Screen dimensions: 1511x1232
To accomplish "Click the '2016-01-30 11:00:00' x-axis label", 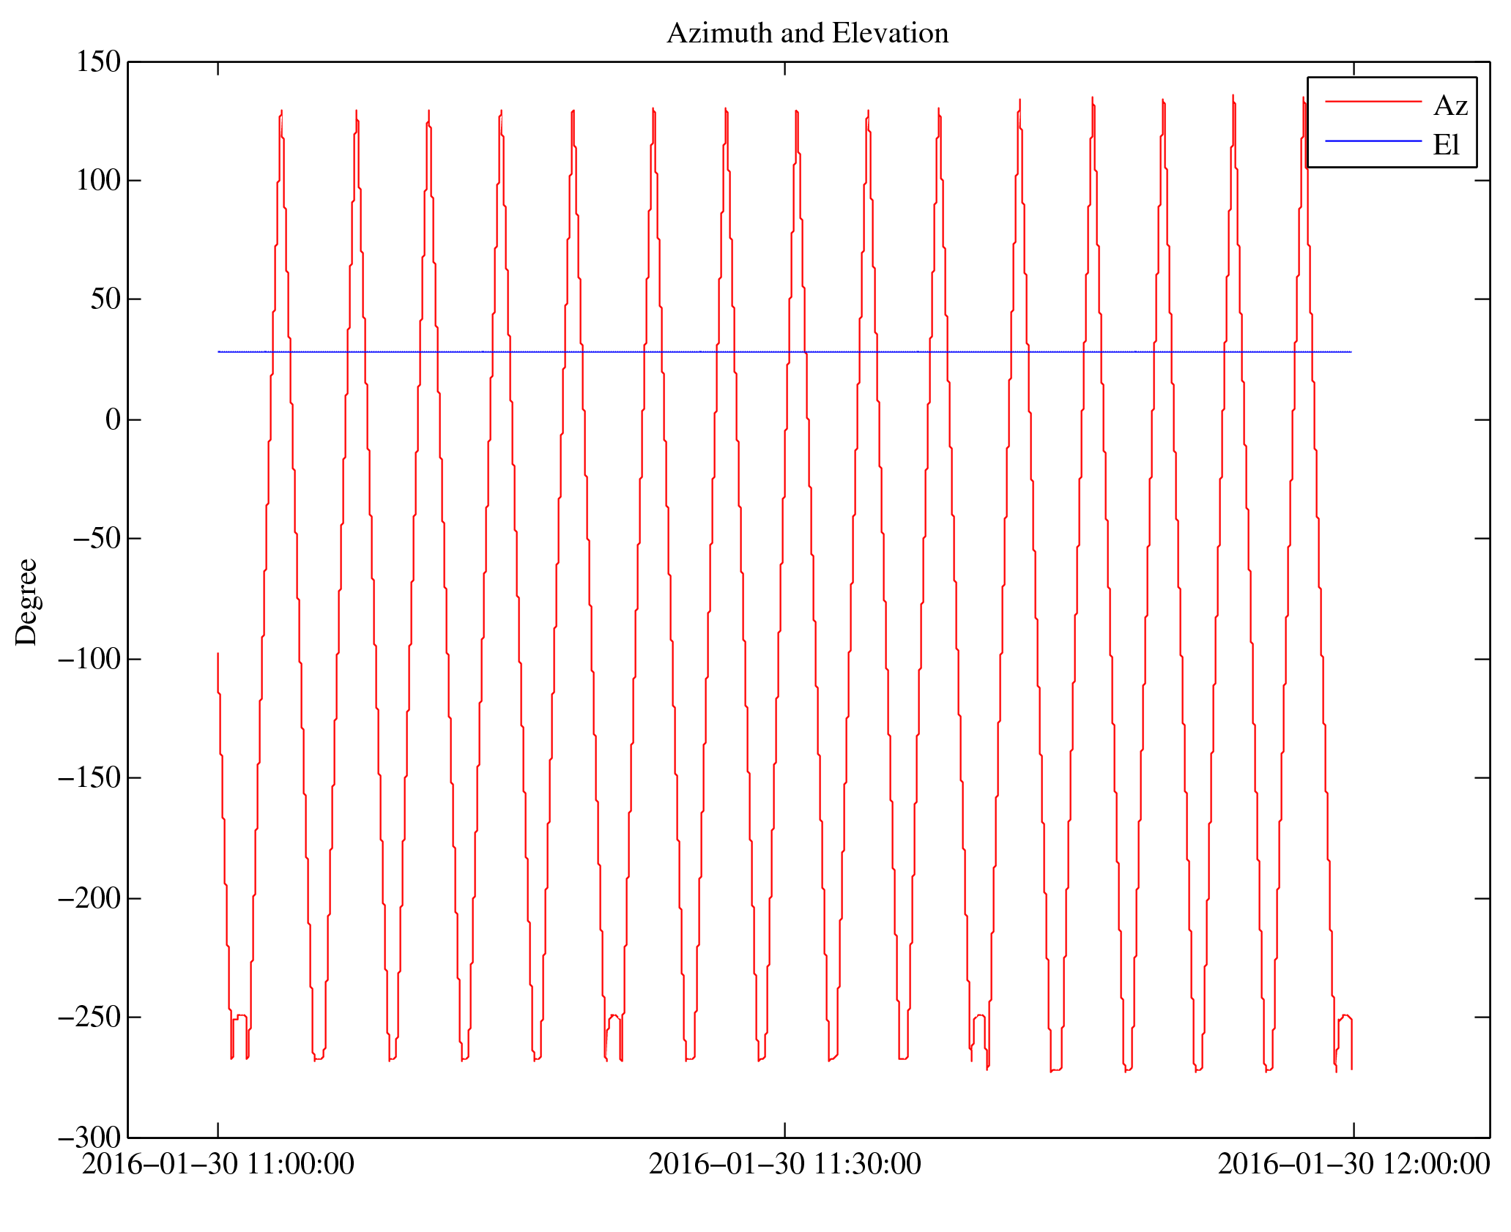I will [218, 1164].
